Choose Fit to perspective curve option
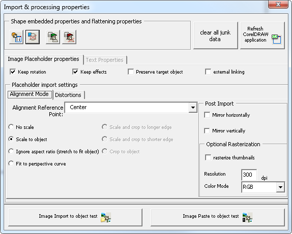The image size is (292, 234). [11, 163]
